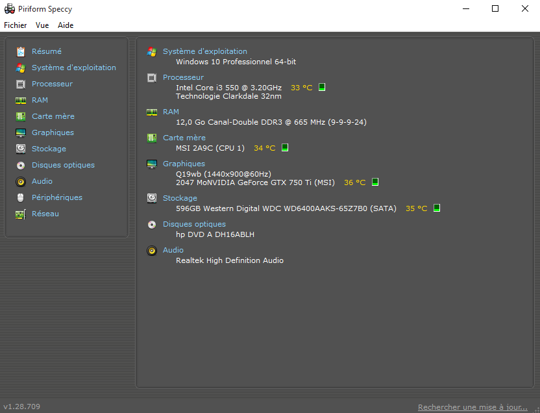Image resolution: width=540 pixels, height=413 pixels.
Task: Click the Windows flag icon beside sidebar Système d'exploitation
Action: coord(21,68)
